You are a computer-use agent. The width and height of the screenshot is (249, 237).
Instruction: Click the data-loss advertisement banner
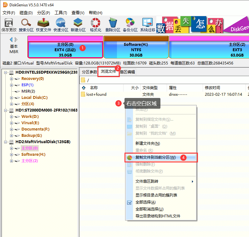pos(203,25)
